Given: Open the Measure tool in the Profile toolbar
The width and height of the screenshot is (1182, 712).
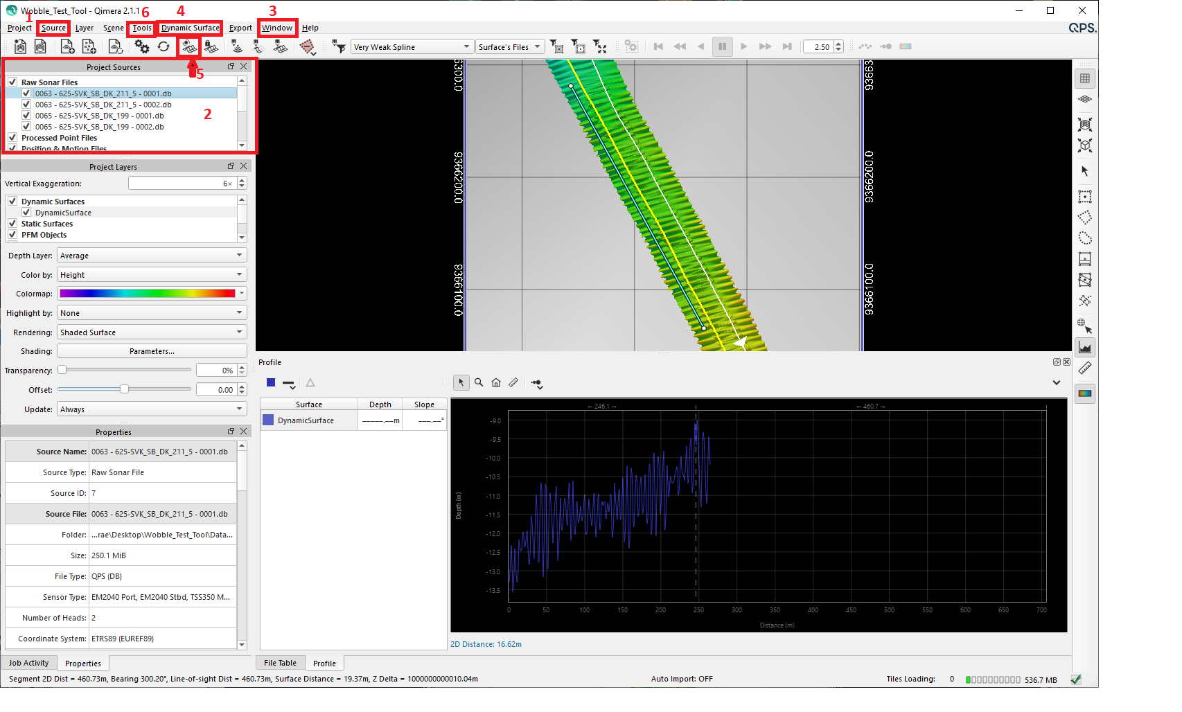Looking at the screenshot, I should coord(514,382).
